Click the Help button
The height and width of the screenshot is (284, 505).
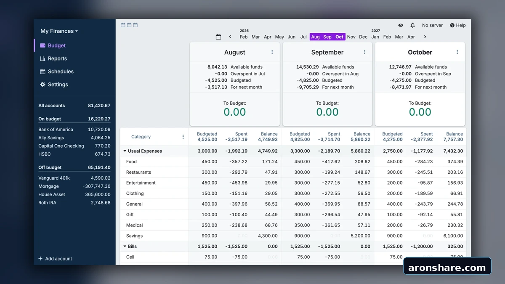coord(458,25)
